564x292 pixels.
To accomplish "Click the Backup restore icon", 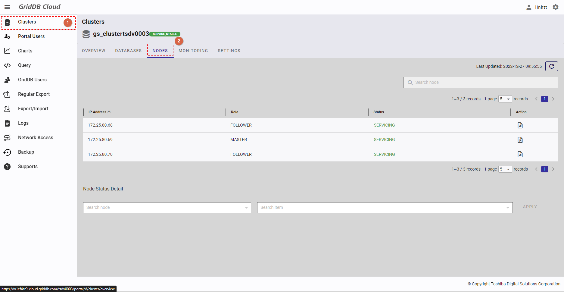I will pyautogui.click(x=7, y=152).
